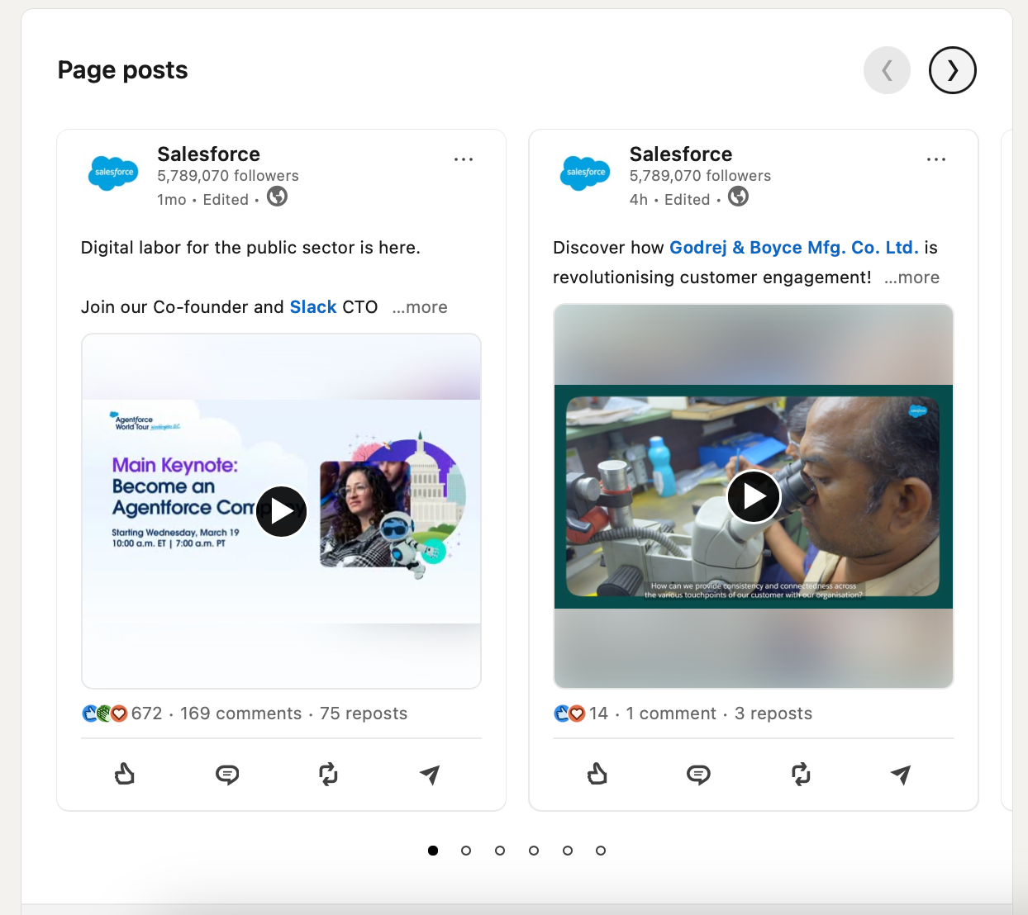Click Salesforce logo on the 4h post

586,173
